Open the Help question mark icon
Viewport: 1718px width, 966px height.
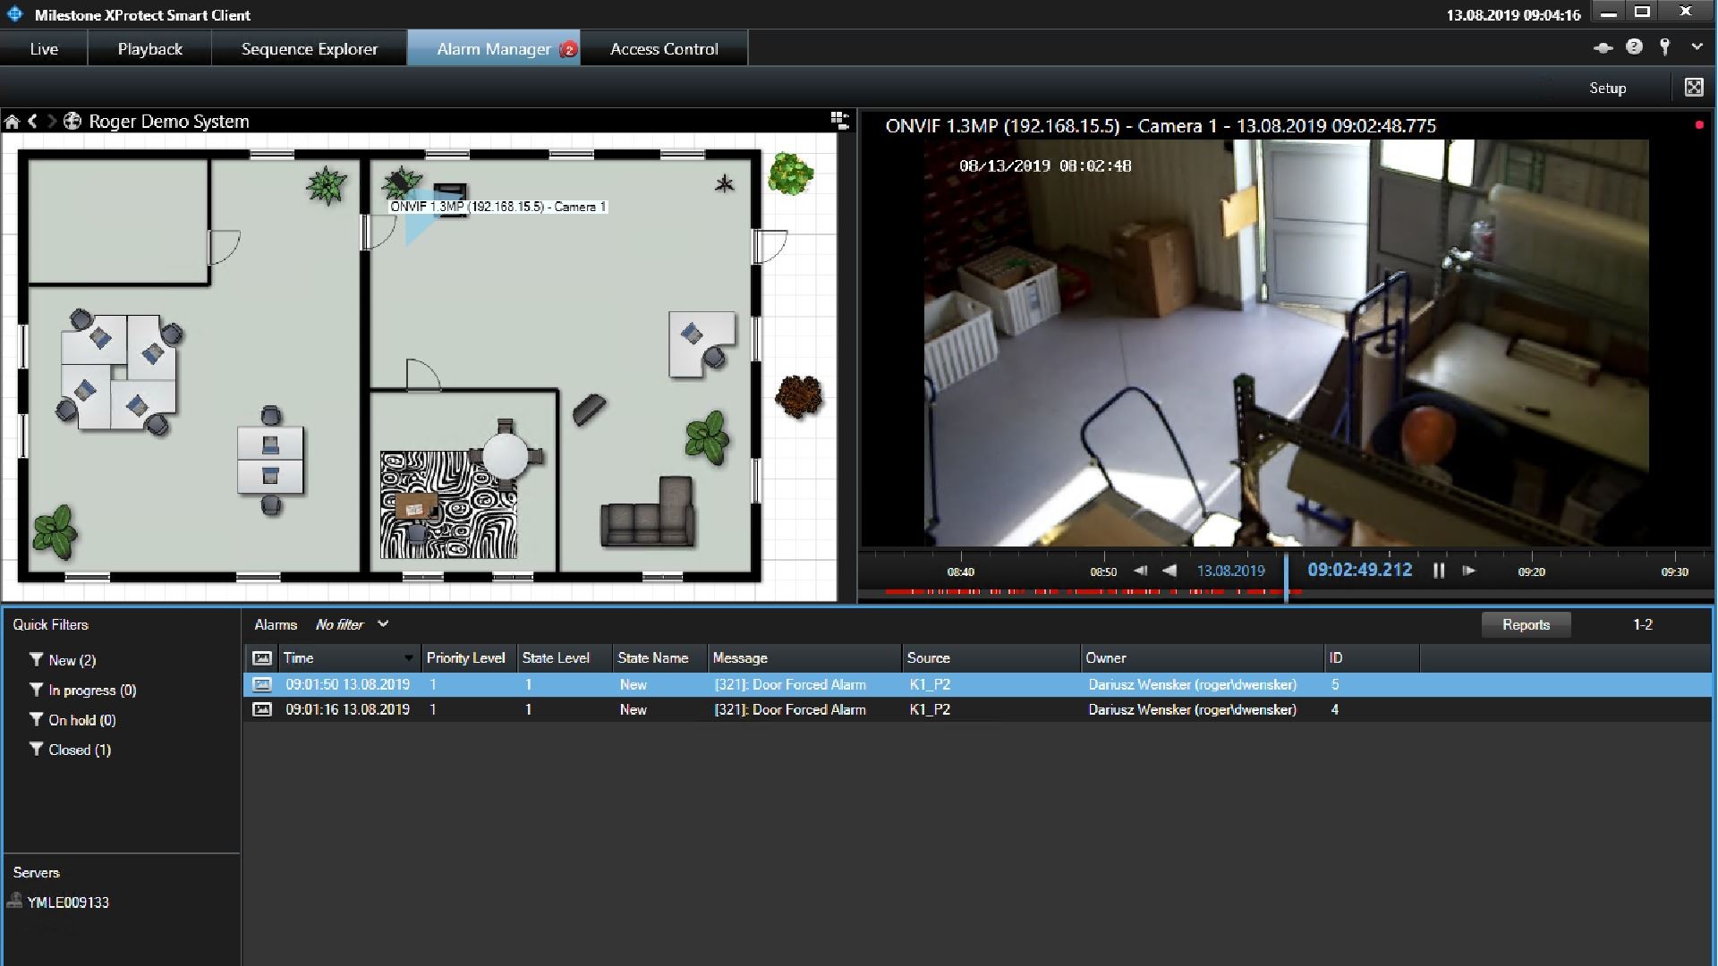pyautogui.click(x=1634, y=47)
